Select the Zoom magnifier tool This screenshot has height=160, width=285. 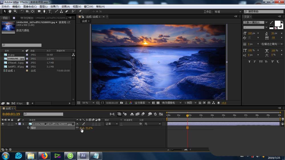15,11
